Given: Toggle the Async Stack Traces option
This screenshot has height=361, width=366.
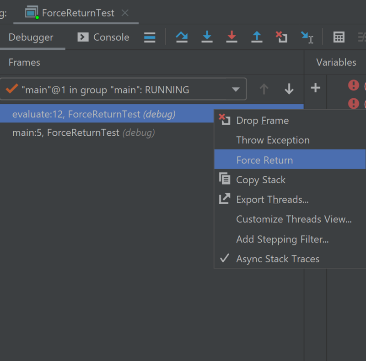Looking at the screenshot, I should pyautogui.click(x=278, y=259).
